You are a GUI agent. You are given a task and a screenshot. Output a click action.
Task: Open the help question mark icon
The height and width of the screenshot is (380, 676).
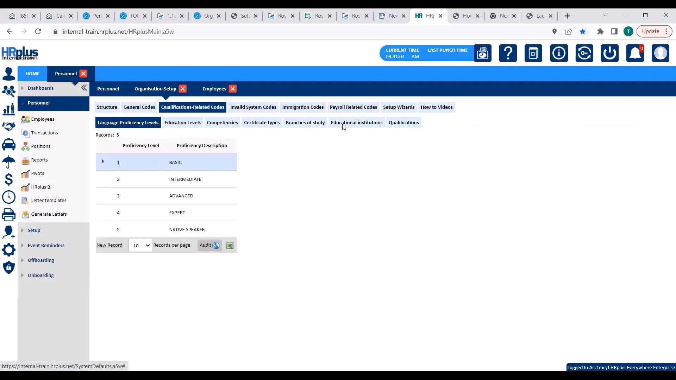pos(508,53)
